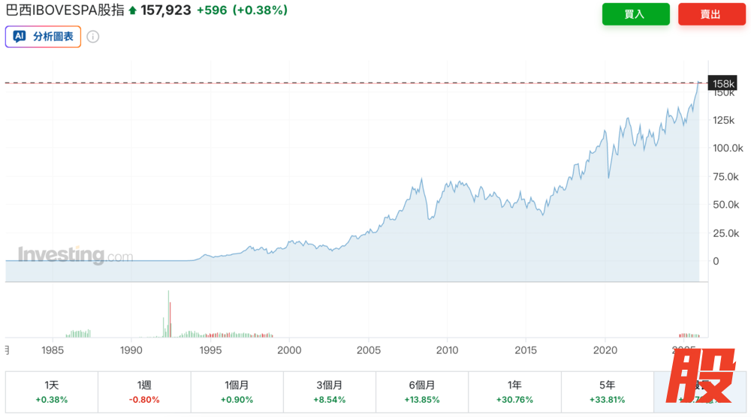The image size is (751, 417).
Task: Click the 2008 peak on the chart line
Action: [x=422, y=179]
